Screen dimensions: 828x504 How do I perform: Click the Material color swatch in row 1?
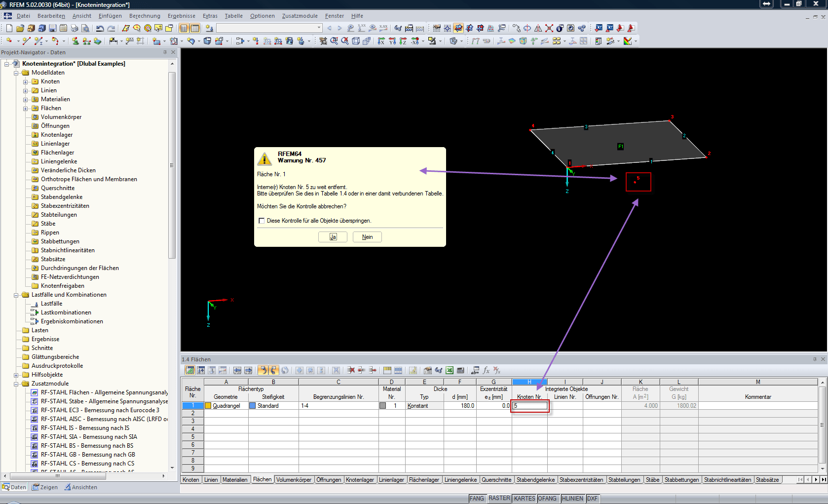click(x=383, y=406)
